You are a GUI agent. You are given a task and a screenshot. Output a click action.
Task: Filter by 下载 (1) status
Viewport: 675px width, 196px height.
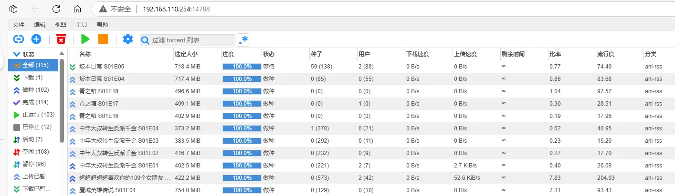coord(32,77)
